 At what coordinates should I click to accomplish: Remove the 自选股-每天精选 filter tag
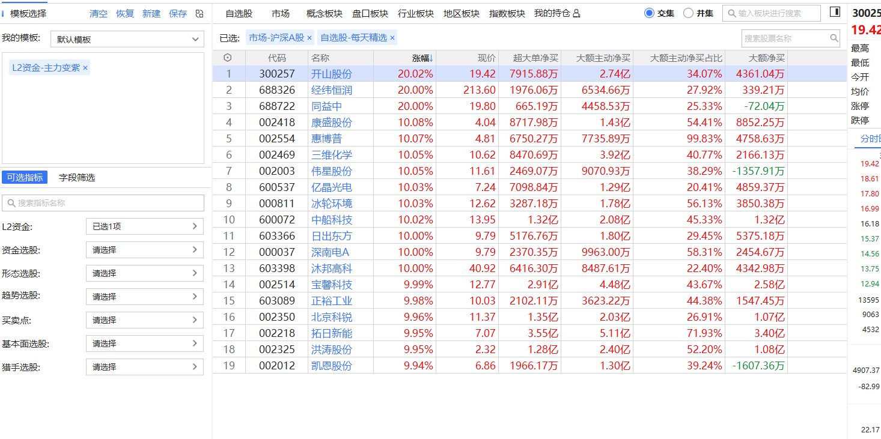(392, 38)
